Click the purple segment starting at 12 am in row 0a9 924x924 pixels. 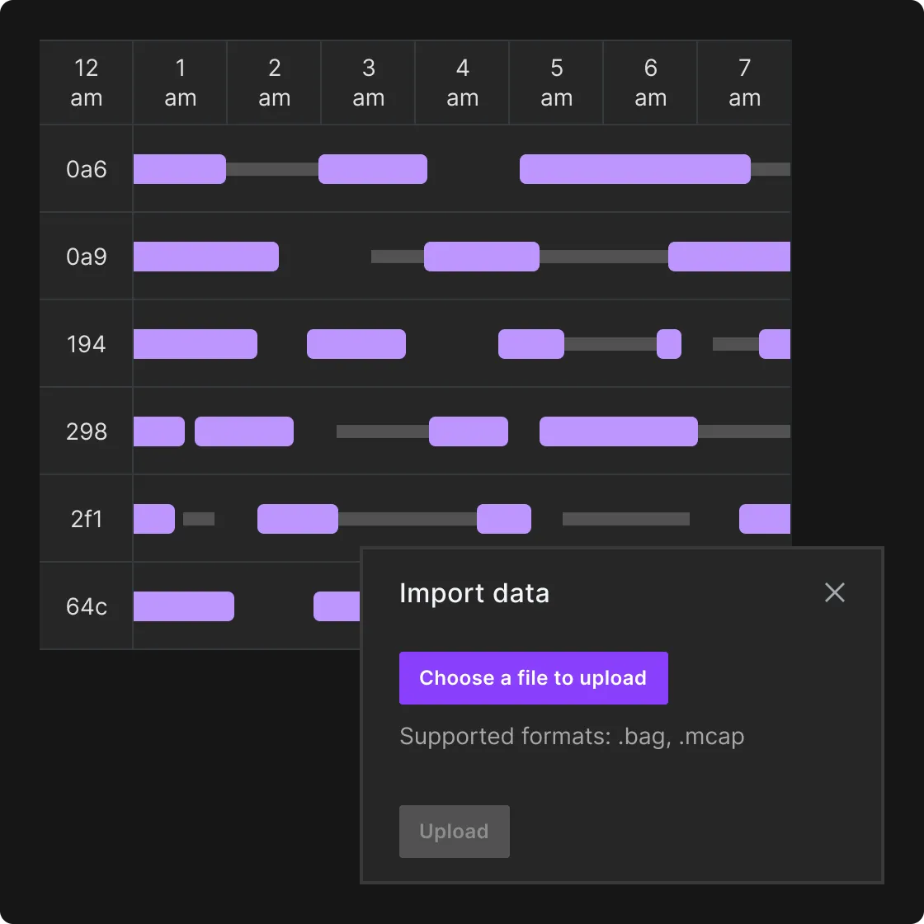[x=206, y=257]
